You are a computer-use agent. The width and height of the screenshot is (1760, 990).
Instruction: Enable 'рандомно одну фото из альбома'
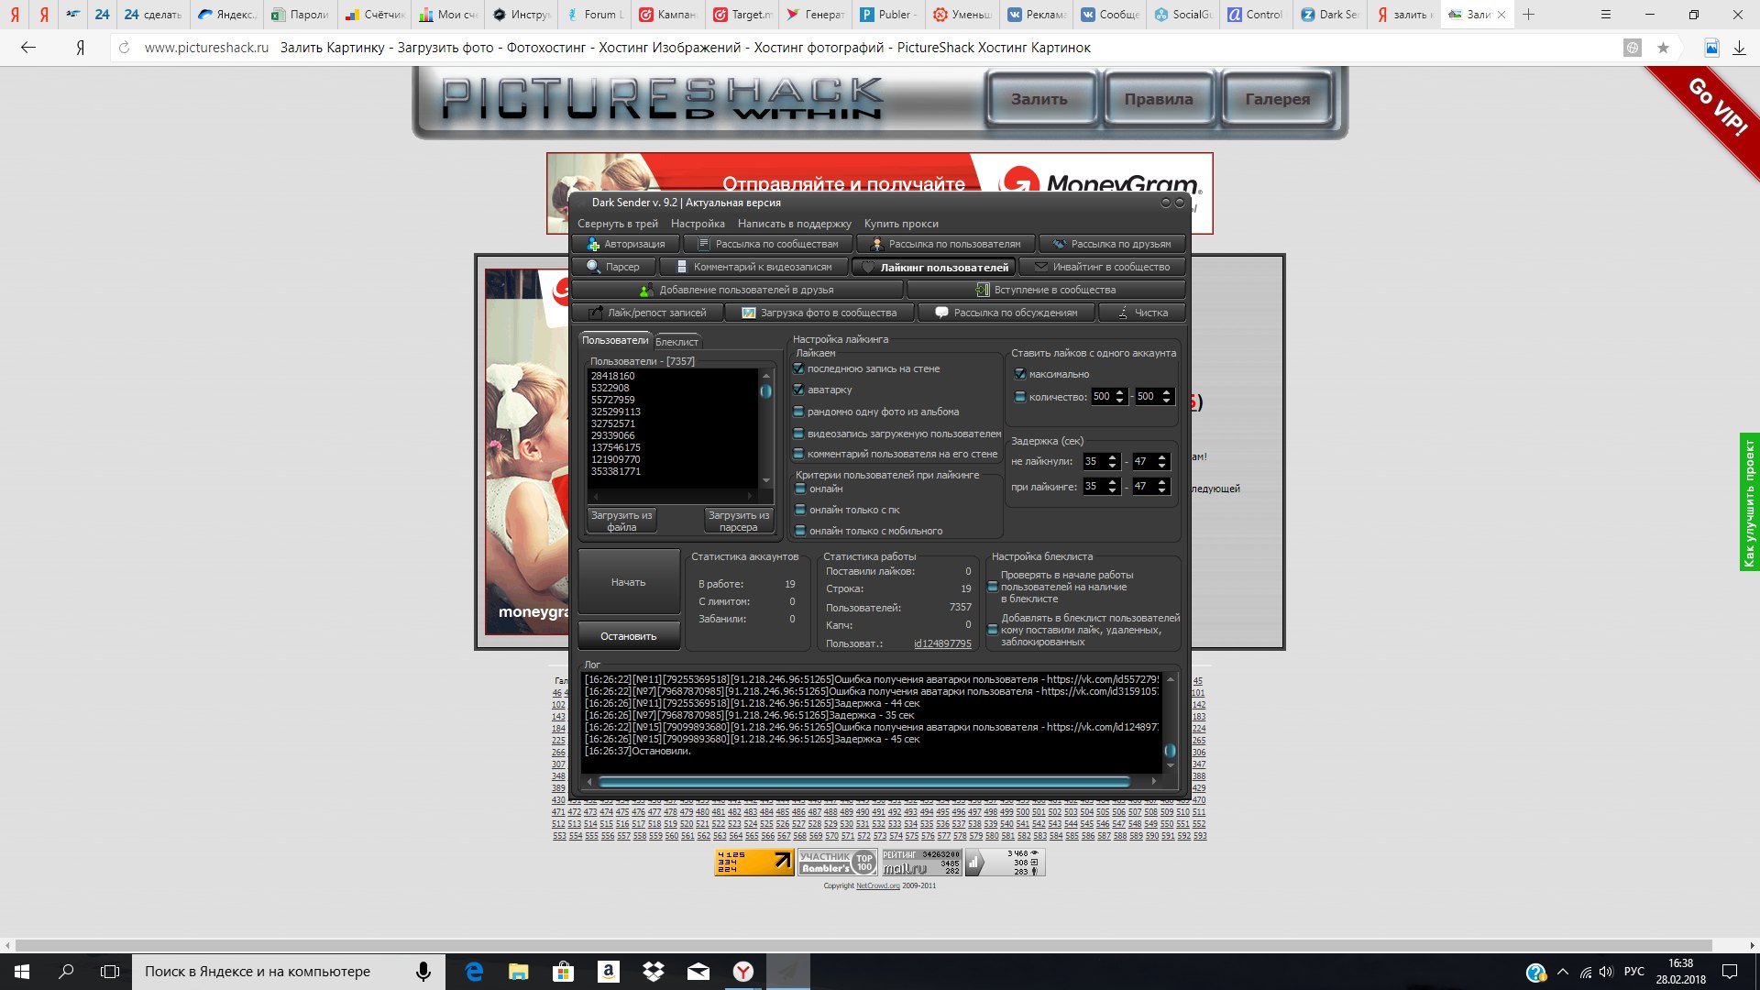798,412
